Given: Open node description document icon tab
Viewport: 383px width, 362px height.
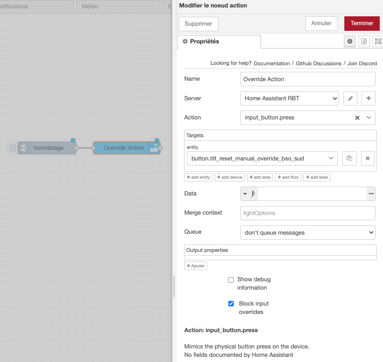Looking at the screenshot, I should [364, 42].
